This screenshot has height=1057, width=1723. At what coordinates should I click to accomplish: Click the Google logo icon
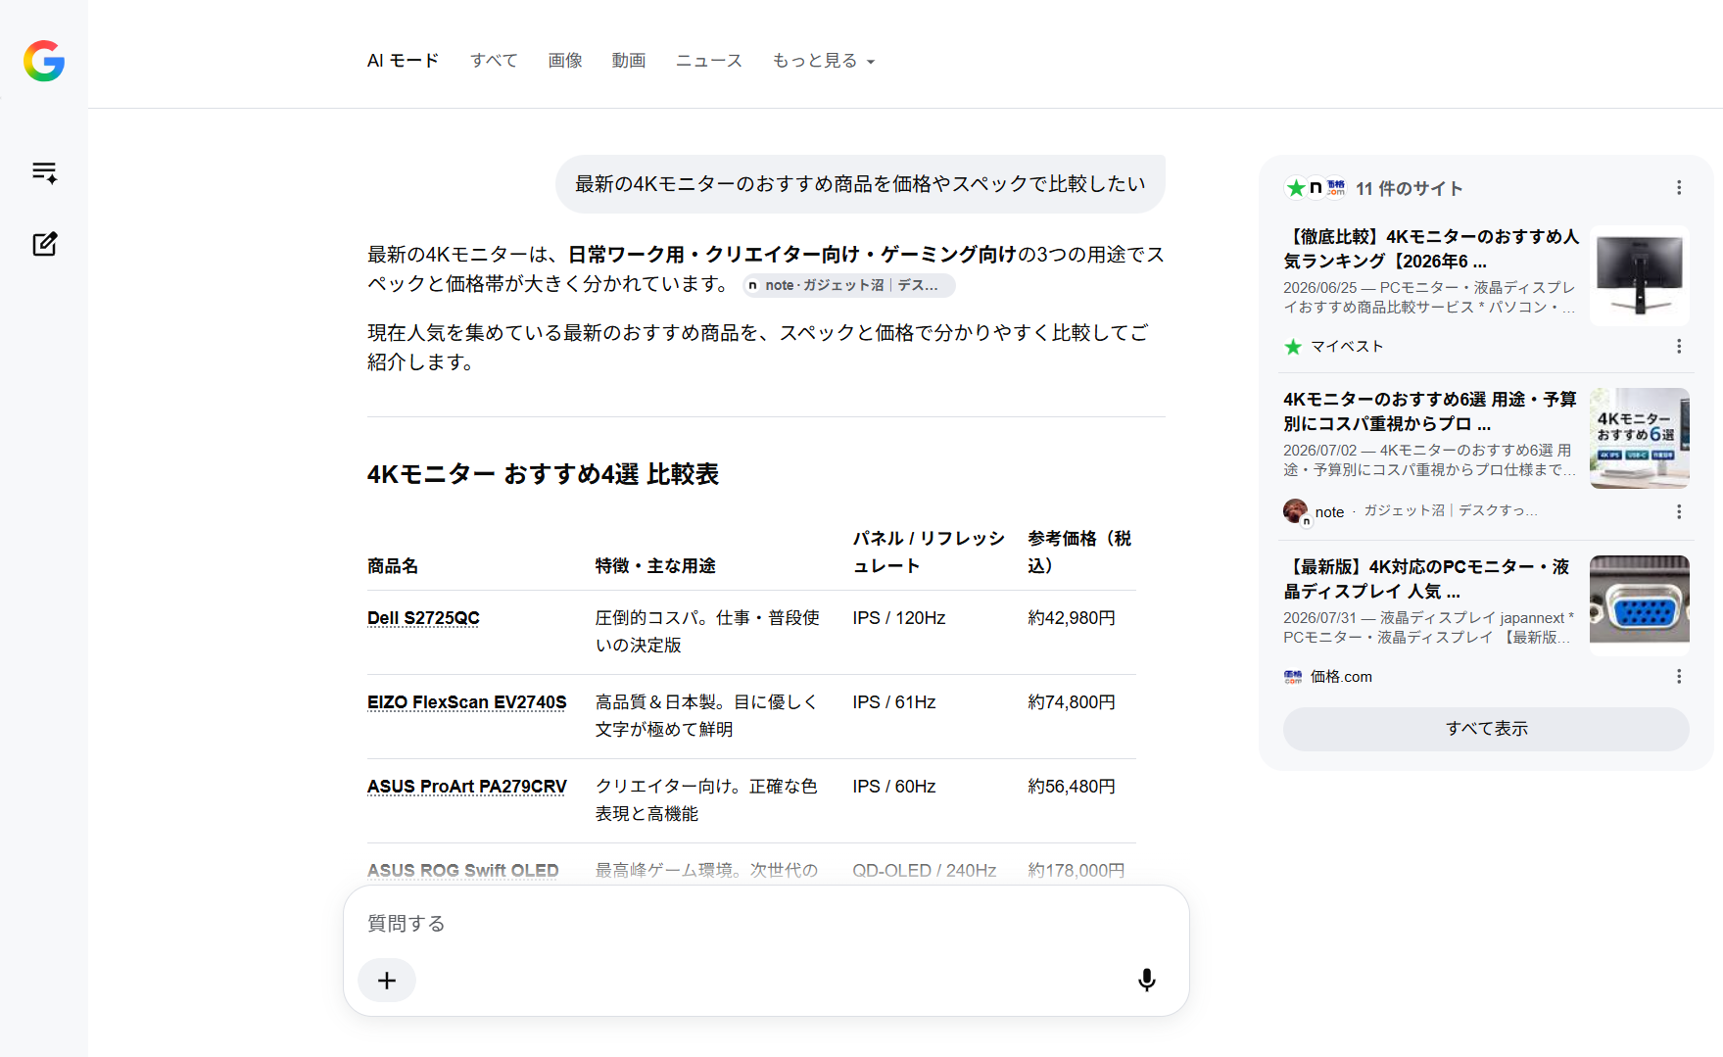point(44,61)
